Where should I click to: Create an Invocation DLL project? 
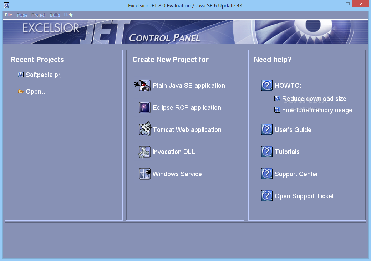coord(174,152)
